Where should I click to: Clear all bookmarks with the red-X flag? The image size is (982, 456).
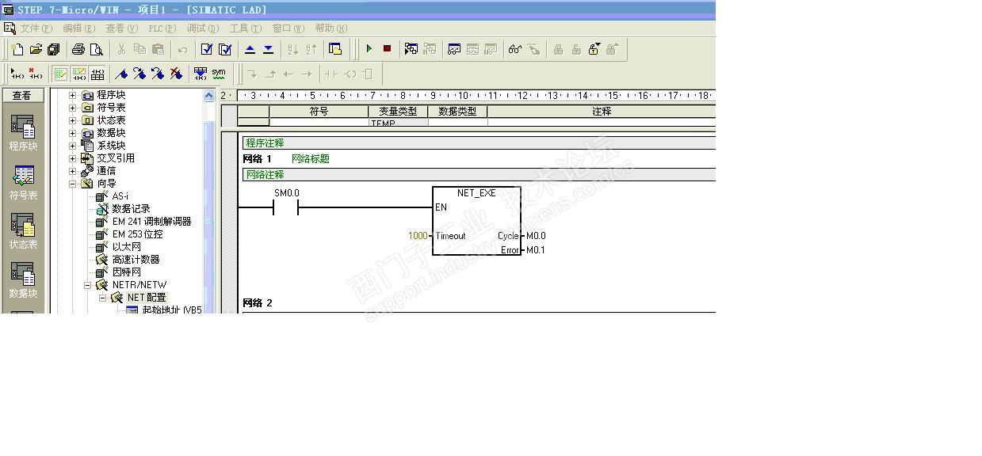176,74
